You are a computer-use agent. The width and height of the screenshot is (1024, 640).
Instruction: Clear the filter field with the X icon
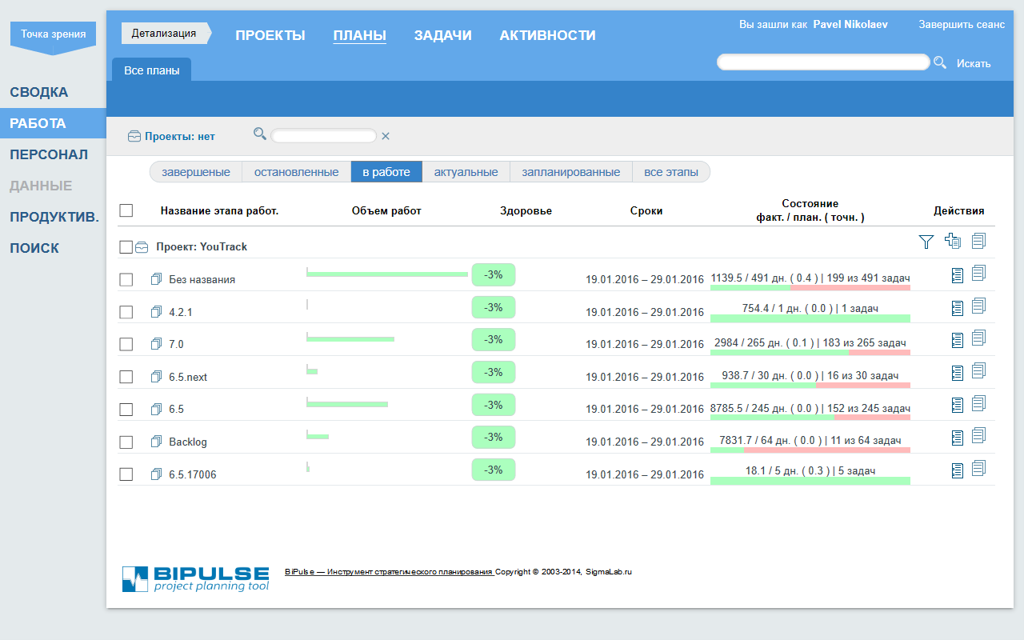pyautogui.click(x=386, y=136)
